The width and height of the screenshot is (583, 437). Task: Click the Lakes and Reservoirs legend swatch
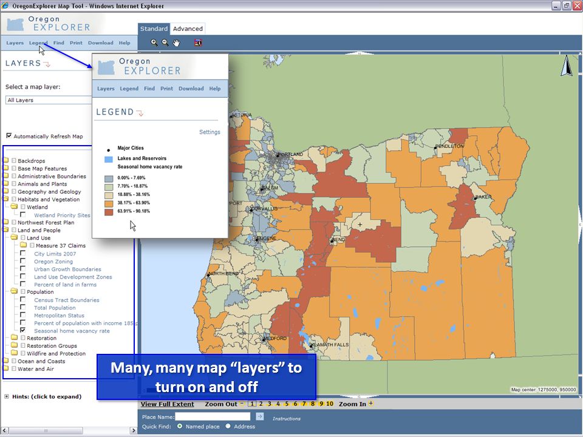point(109,159)
